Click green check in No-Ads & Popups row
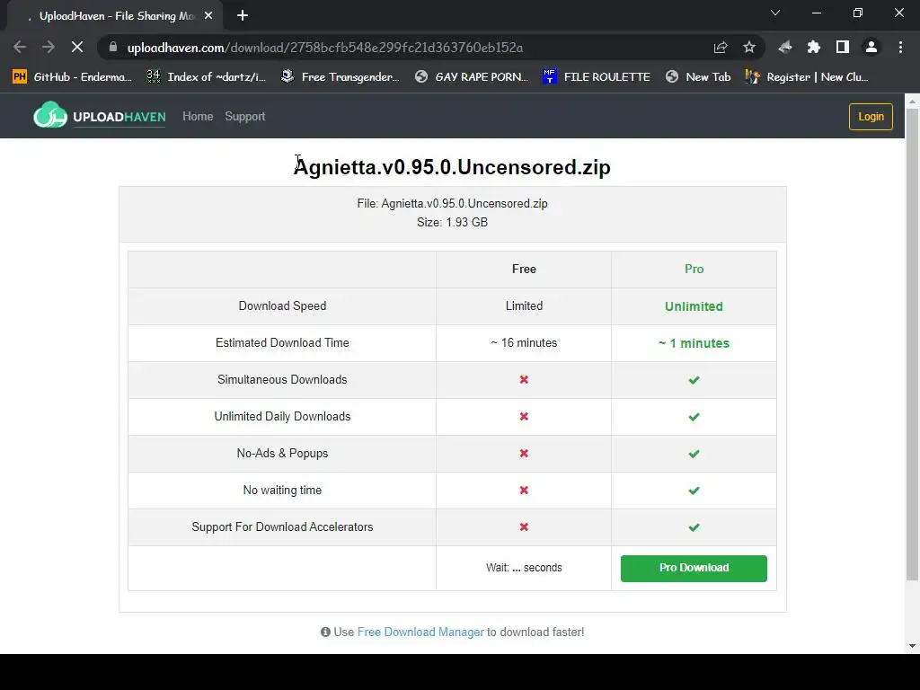Viewport: 920px width, 690px height. (x=694, y=454)
